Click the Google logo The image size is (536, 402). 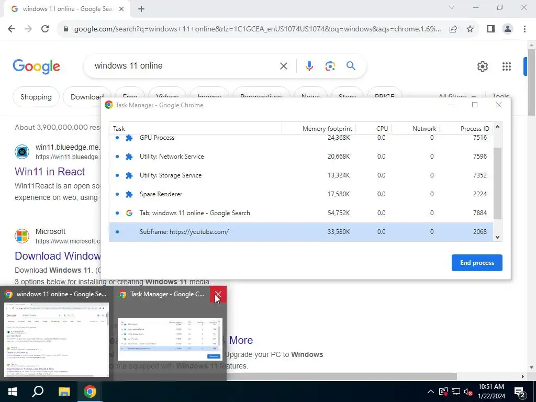pyautogui.click(x=36, y=66)
